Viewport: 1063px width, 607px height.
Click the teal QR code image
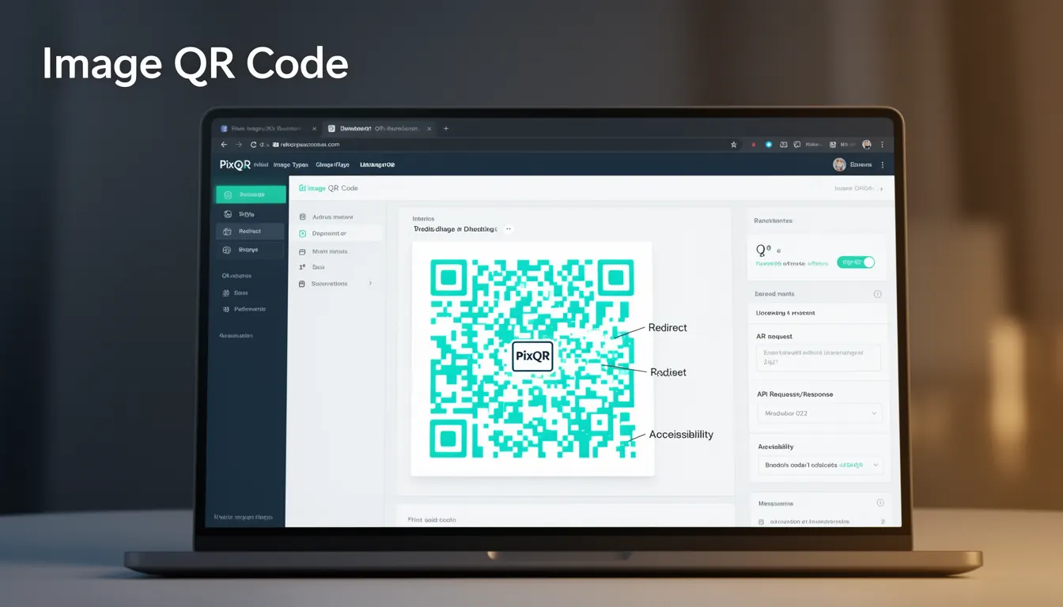pyautogui.click(x=532, y=359)
